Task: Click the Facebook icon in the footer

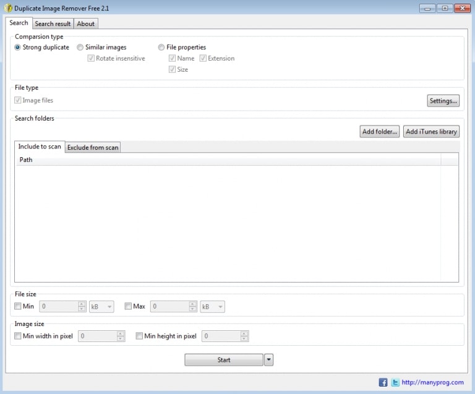Action: coord(383,382)
